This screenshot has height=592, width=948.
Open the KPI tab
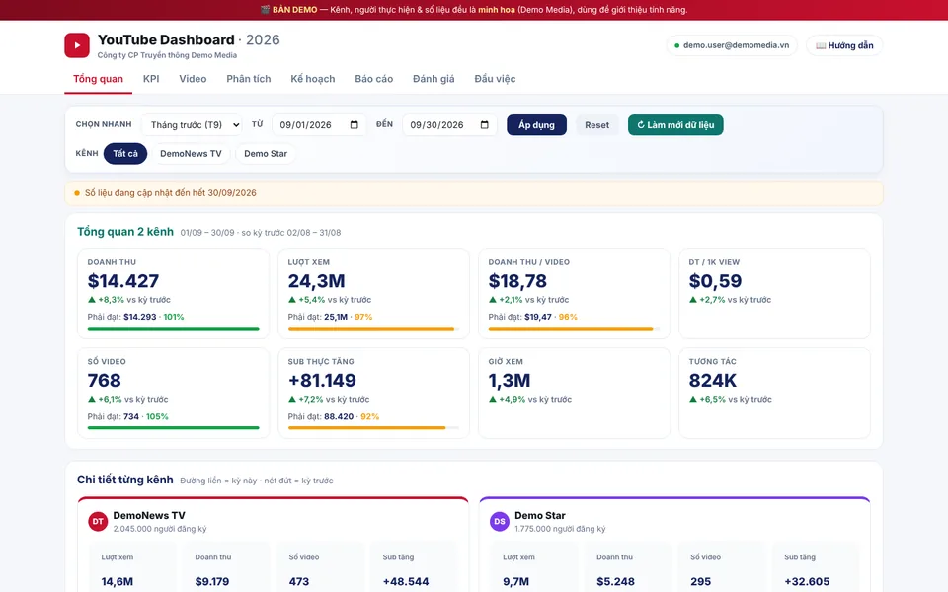[151, 79]
